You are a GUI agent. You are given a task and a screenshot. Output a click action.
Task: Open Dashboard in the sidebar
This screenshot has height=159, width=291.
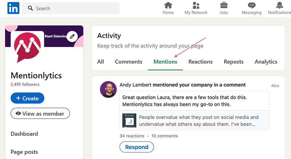coord(24,134)
